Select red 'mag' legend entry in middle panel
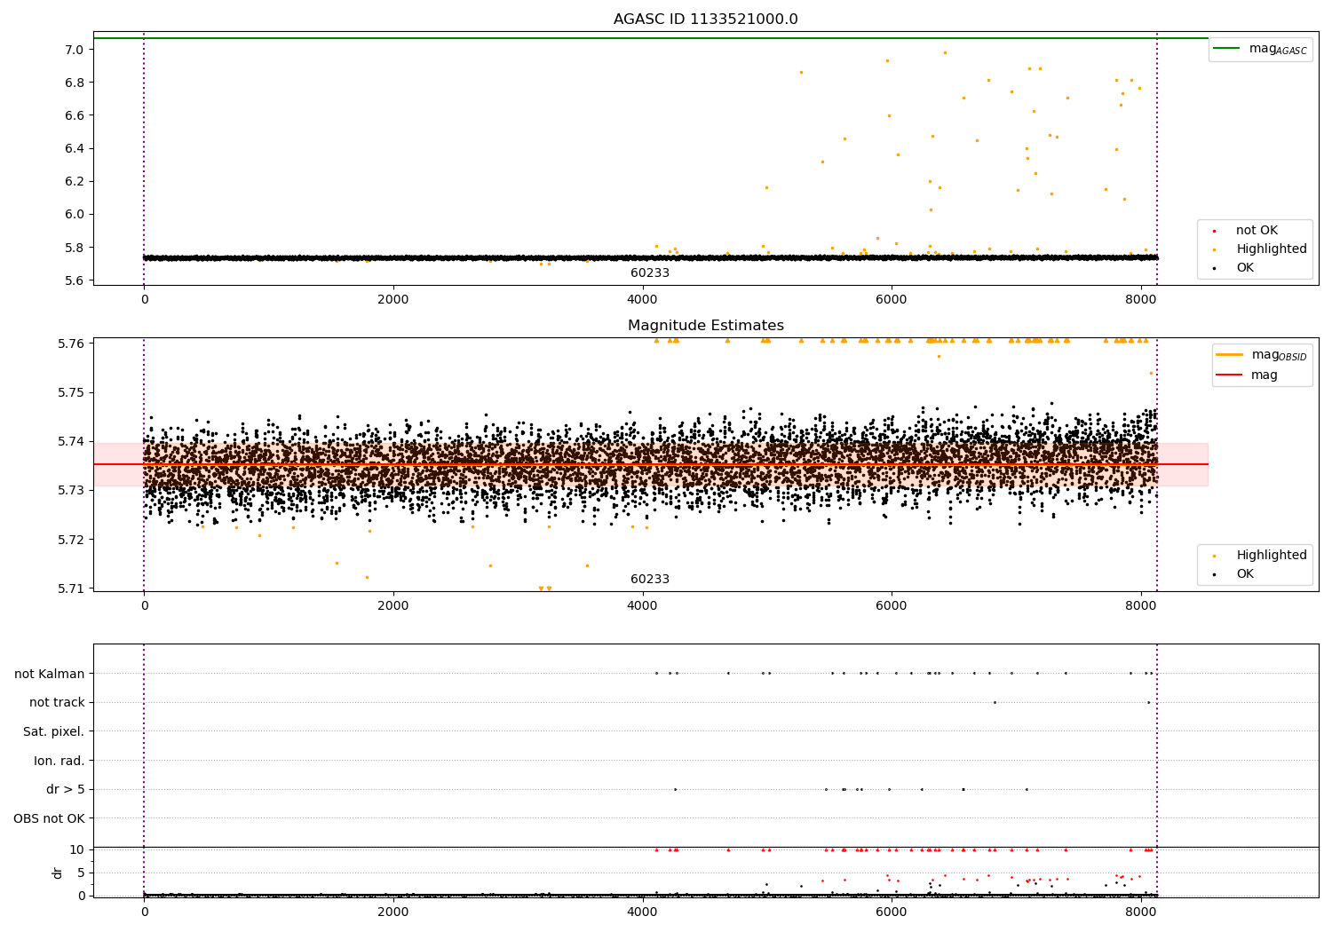The height and width of the screenshot is (932, 1332). [1265, 375]
